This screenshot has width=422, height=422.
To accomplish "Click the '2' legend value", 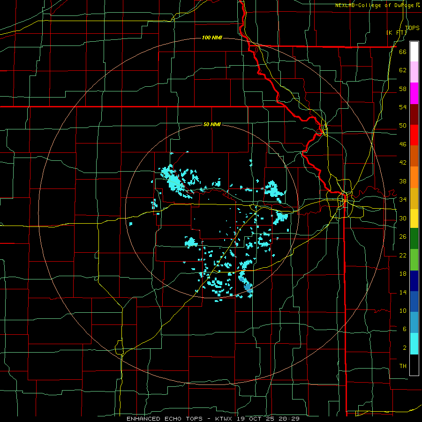I will coord(405,348).
